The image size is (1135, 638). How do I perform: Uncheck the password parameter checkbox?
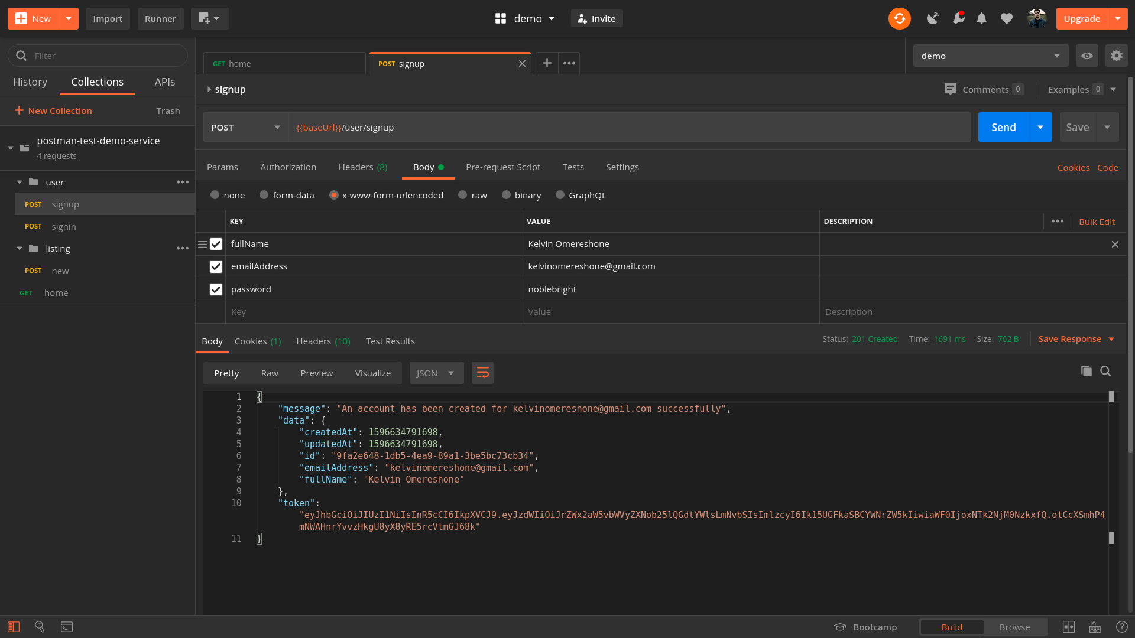pos(216,289)
